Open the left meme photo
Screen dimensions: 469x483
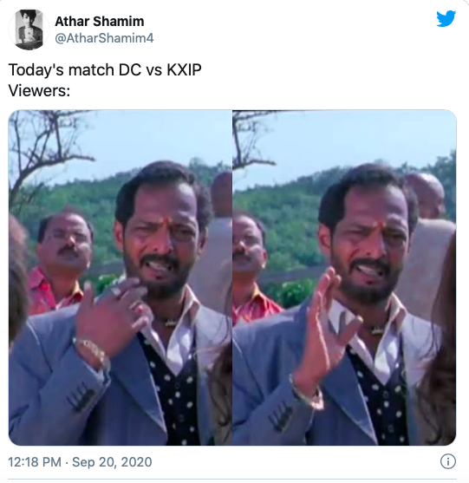121,277
